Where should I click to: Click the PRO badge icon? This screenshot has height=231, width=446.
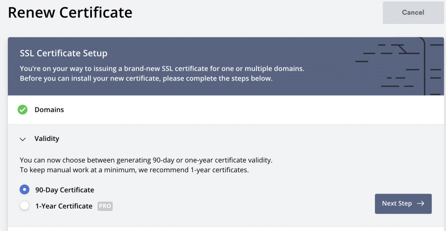105,206
